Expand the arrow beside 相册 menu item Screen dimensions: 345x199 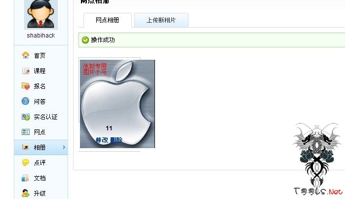tap(64, 147)
